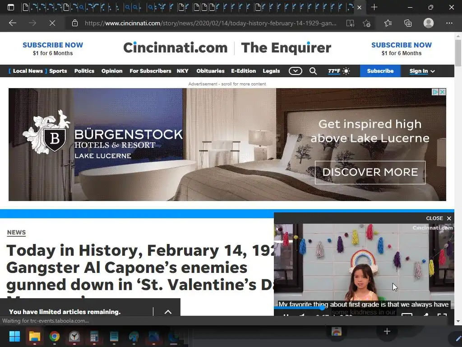The image size is (462, 347).
Task: Click right Subscribe Now offer
Action: tap(401, 49)
